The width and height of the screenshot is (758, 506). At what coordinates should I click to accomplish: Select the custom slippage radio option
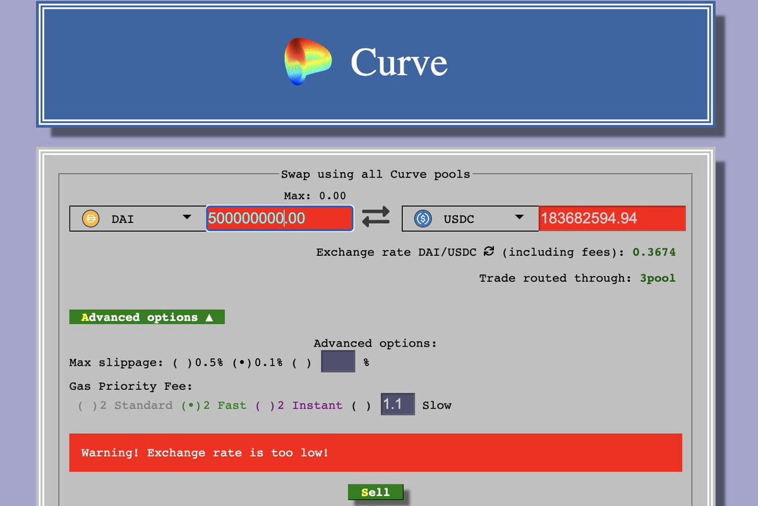click(301, 363)
